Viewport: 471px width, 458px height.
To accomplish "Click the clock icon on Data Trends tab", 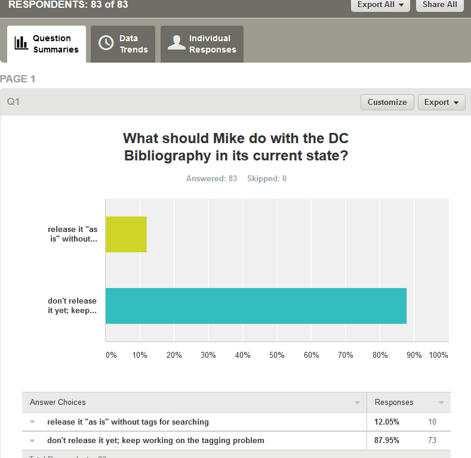I will (106, 42).
